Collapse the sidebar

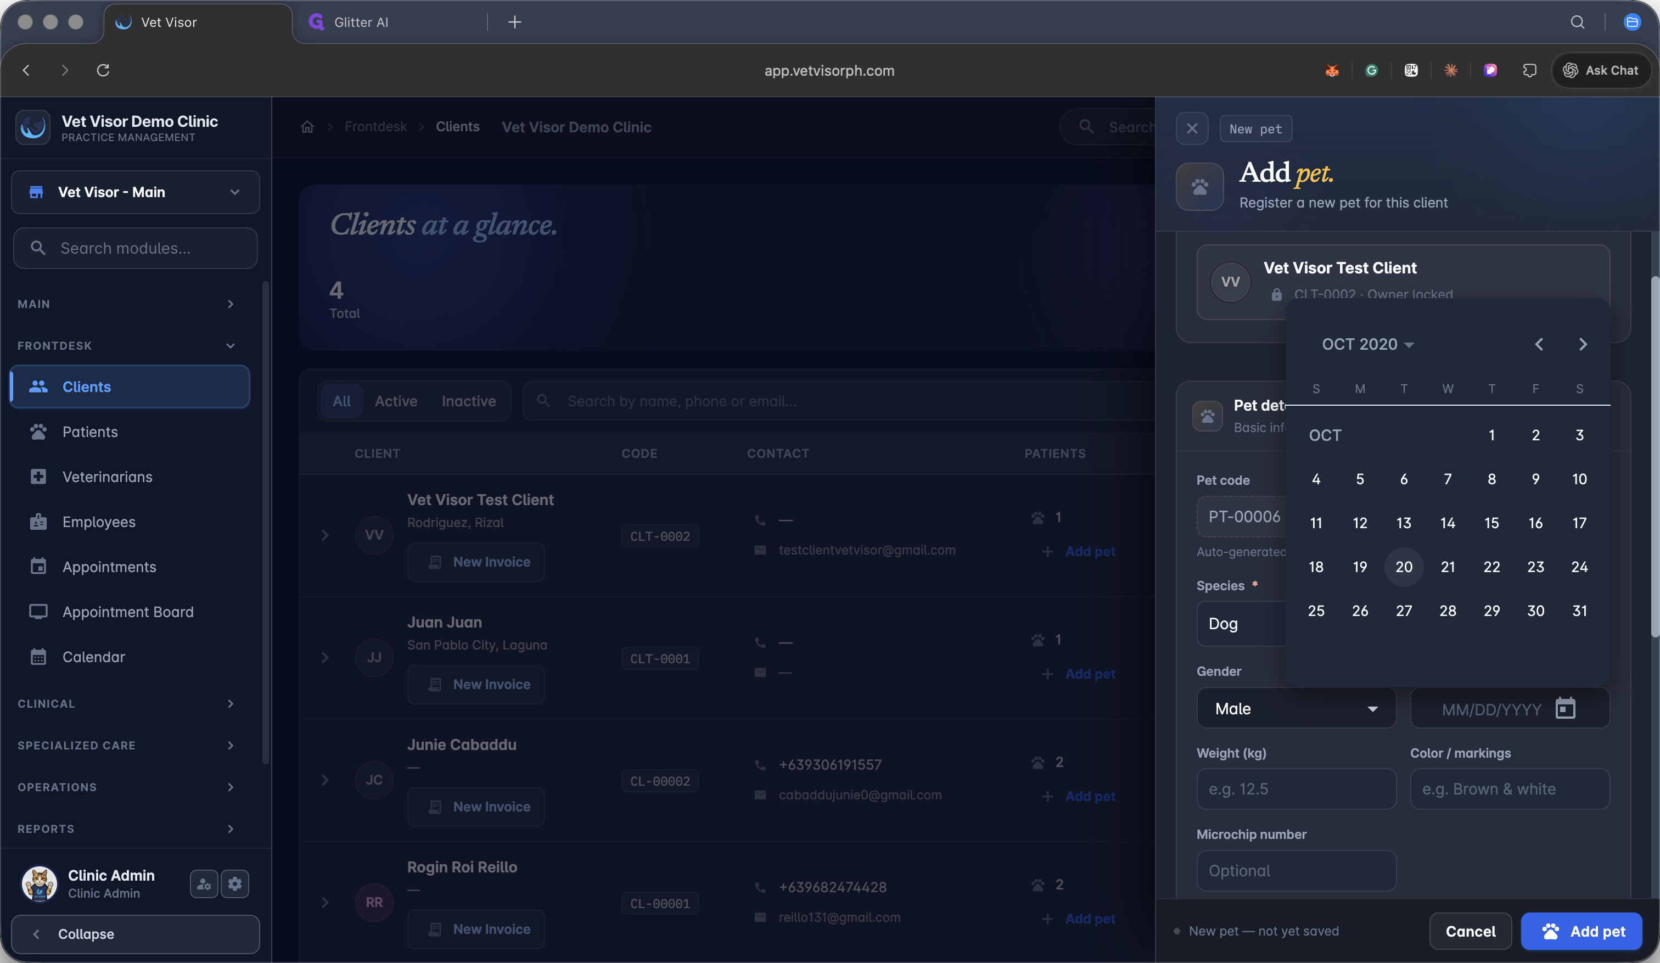(x=136, y=934)
